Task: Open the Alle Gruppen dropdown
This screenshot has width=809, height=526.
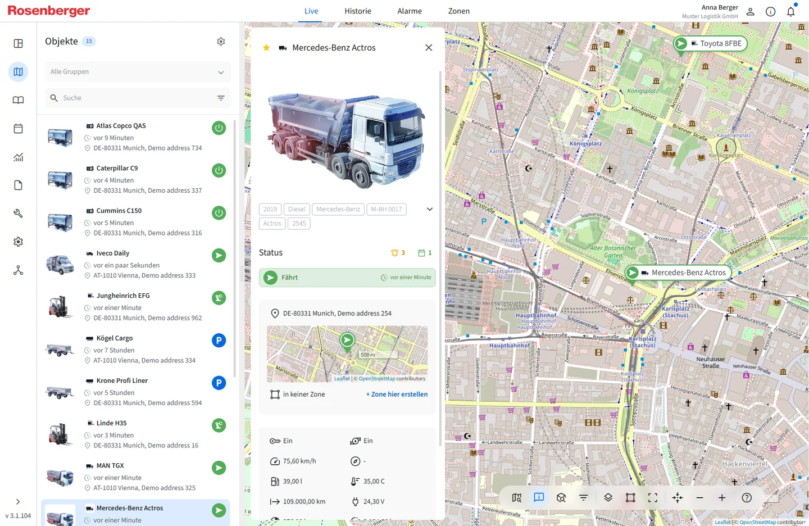Action: [x=138, y=72]
